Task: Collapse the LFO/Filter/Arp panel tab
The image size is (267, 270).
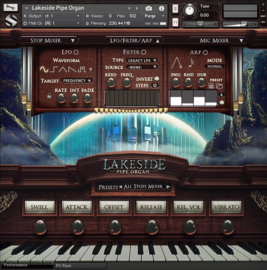Action: 134,40
